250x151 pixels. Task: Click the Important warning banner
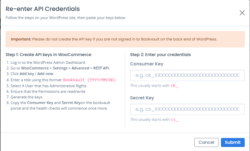pyautogui.click(x=125, y=39)
